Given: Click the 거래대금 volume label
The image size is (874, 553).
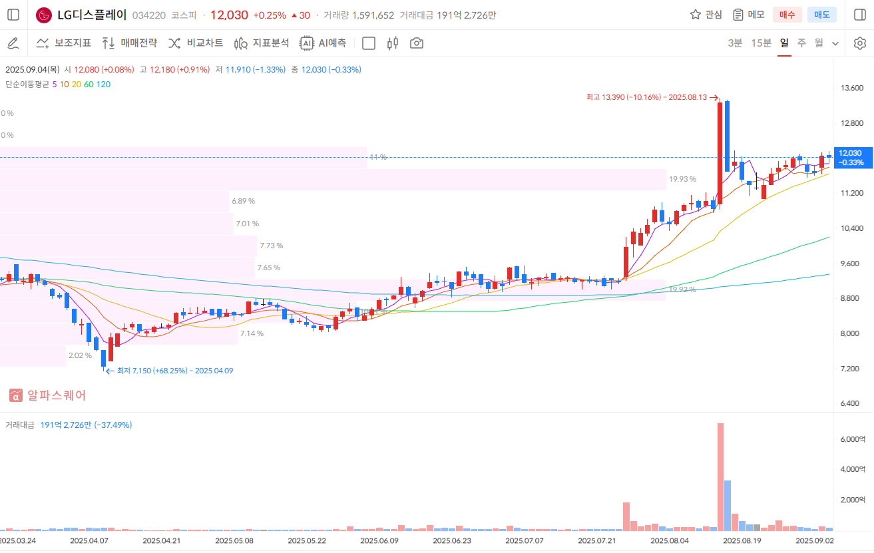Looking at the screenshot, I should [20, 425].
